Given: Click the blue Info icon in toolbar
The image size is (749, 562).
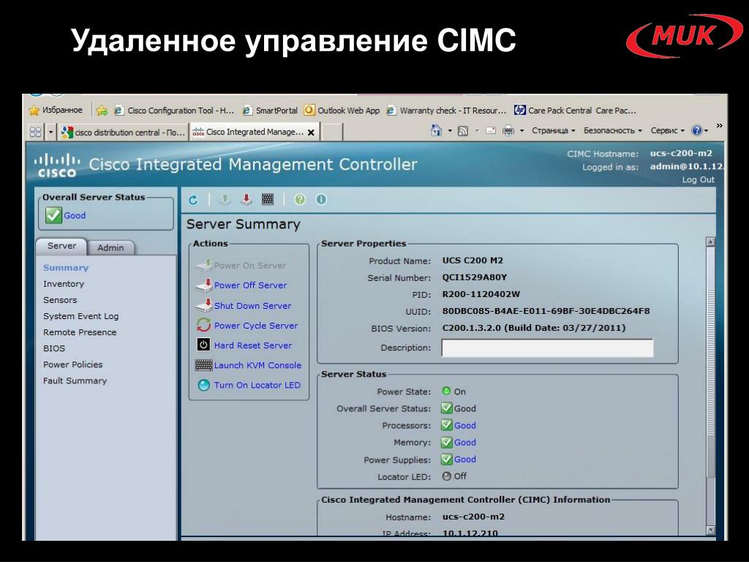Looking at the screenshot, I should click(321, 199).
